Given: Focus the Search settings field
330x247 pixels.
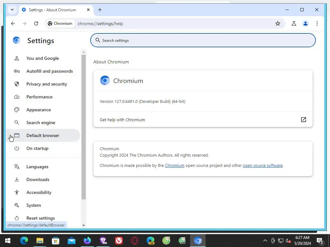Looking at the screenshot, I should click(x=203, y=40).
